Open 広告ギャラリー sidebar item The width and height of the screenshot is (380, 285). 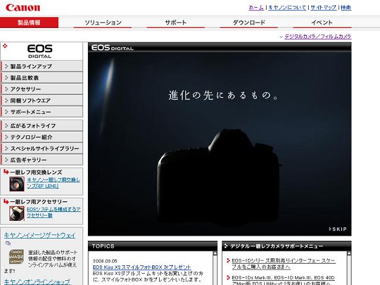click(x=42, y=160)
